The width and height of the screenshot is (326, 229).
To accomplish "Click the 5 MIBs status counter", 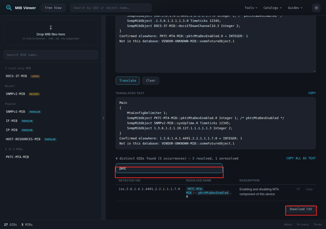I will pos(27,224).
